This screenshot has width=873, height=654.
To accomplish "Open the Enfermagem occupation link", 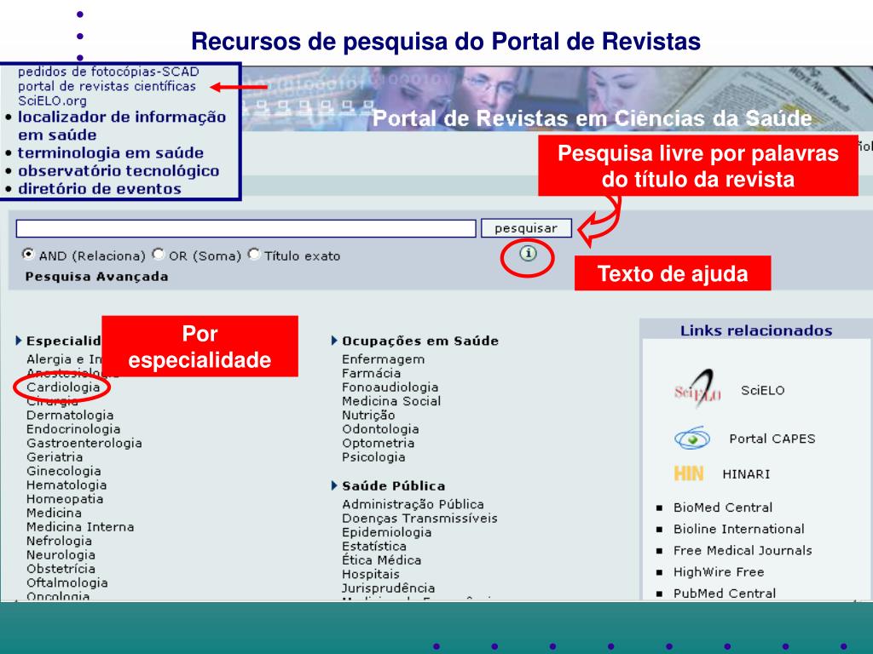I will click(383, 359).
